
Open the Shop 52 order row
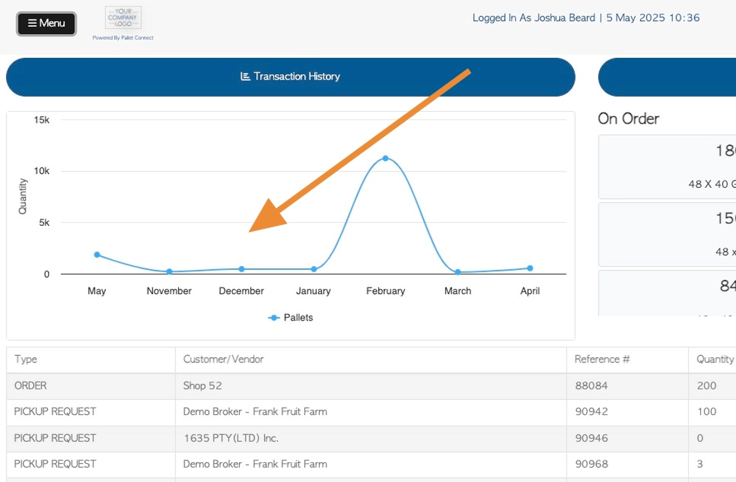coord(371,386)
